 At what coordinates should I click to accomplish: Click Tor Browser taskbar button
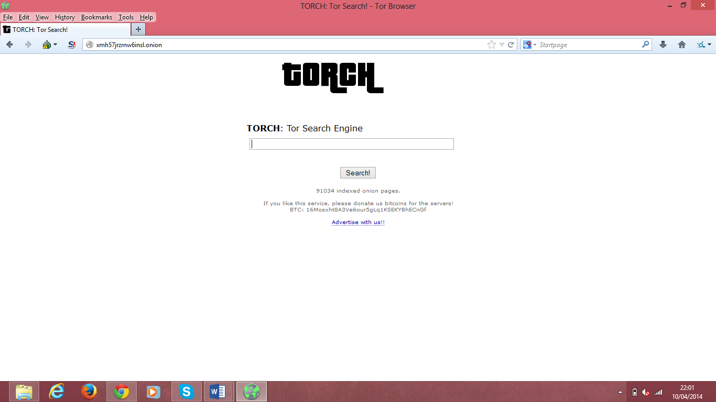click(252, 392)
